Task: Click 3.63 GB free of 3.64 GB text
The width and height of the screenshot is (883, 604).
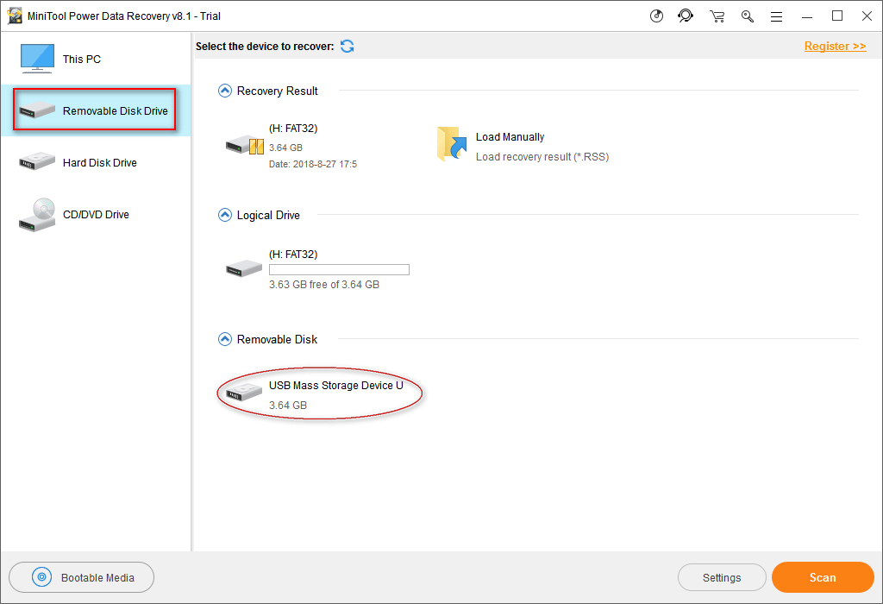Action: (x=324, y=285)
